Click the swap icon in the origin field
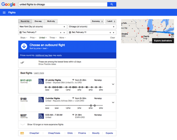The width and height of the screenshot is (177, 140). coord(65,27)
